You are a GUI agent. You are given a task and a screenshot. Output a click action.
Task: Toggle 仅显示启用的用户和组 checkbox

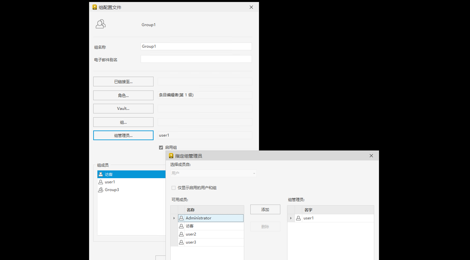pos(174,188)
